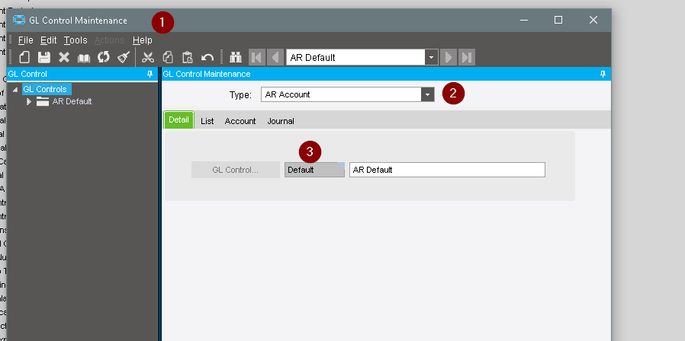Click the GL Control Maintenance app icon
Viewport: 685px width, 341px height.
(19, 20)
